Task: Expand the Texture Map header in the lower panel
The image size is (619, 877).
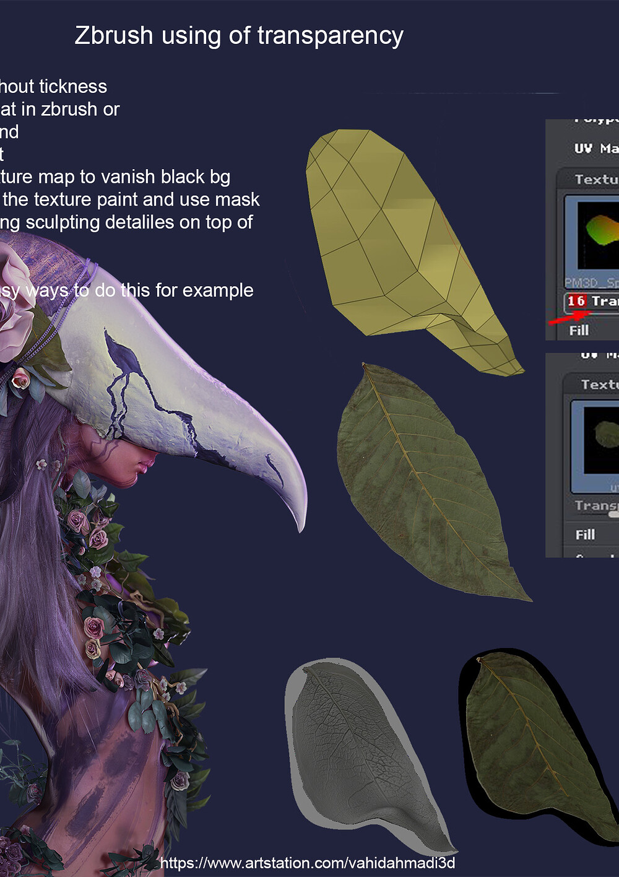Action: 591,385
